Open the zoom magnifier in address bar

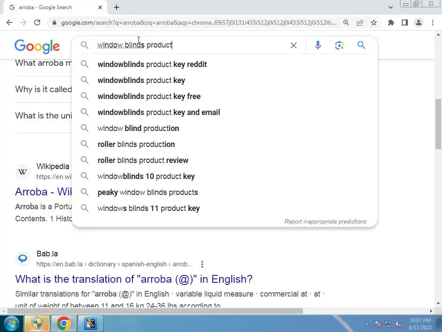[346, 22]
